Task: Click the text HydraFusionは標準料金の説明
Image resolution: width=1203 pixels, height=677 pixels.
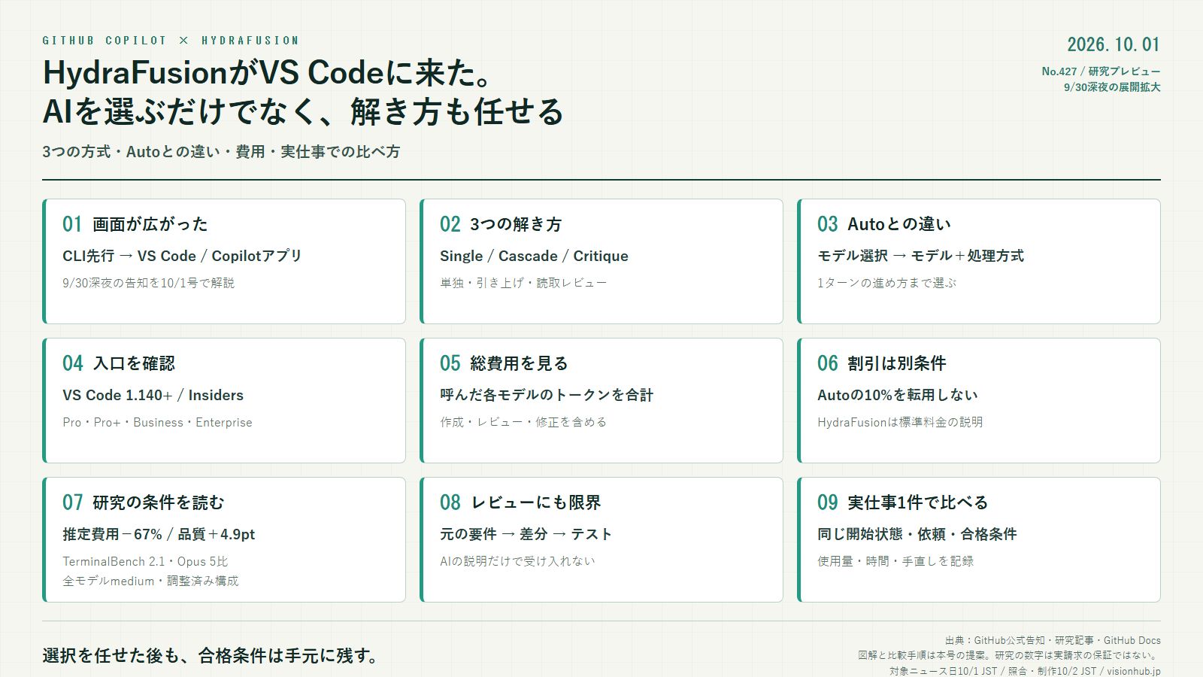Action: click(x=900, y=423)
